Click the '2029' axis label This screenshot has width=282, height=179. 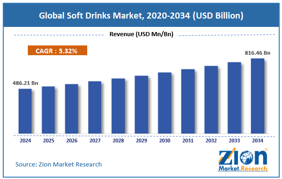click(141, 141)
